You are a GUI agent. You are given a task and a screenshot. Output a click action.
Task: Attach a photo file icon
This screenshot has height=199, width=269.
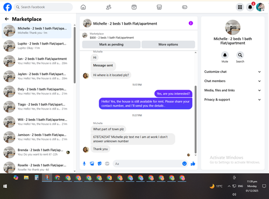click(x=92, y=164)
